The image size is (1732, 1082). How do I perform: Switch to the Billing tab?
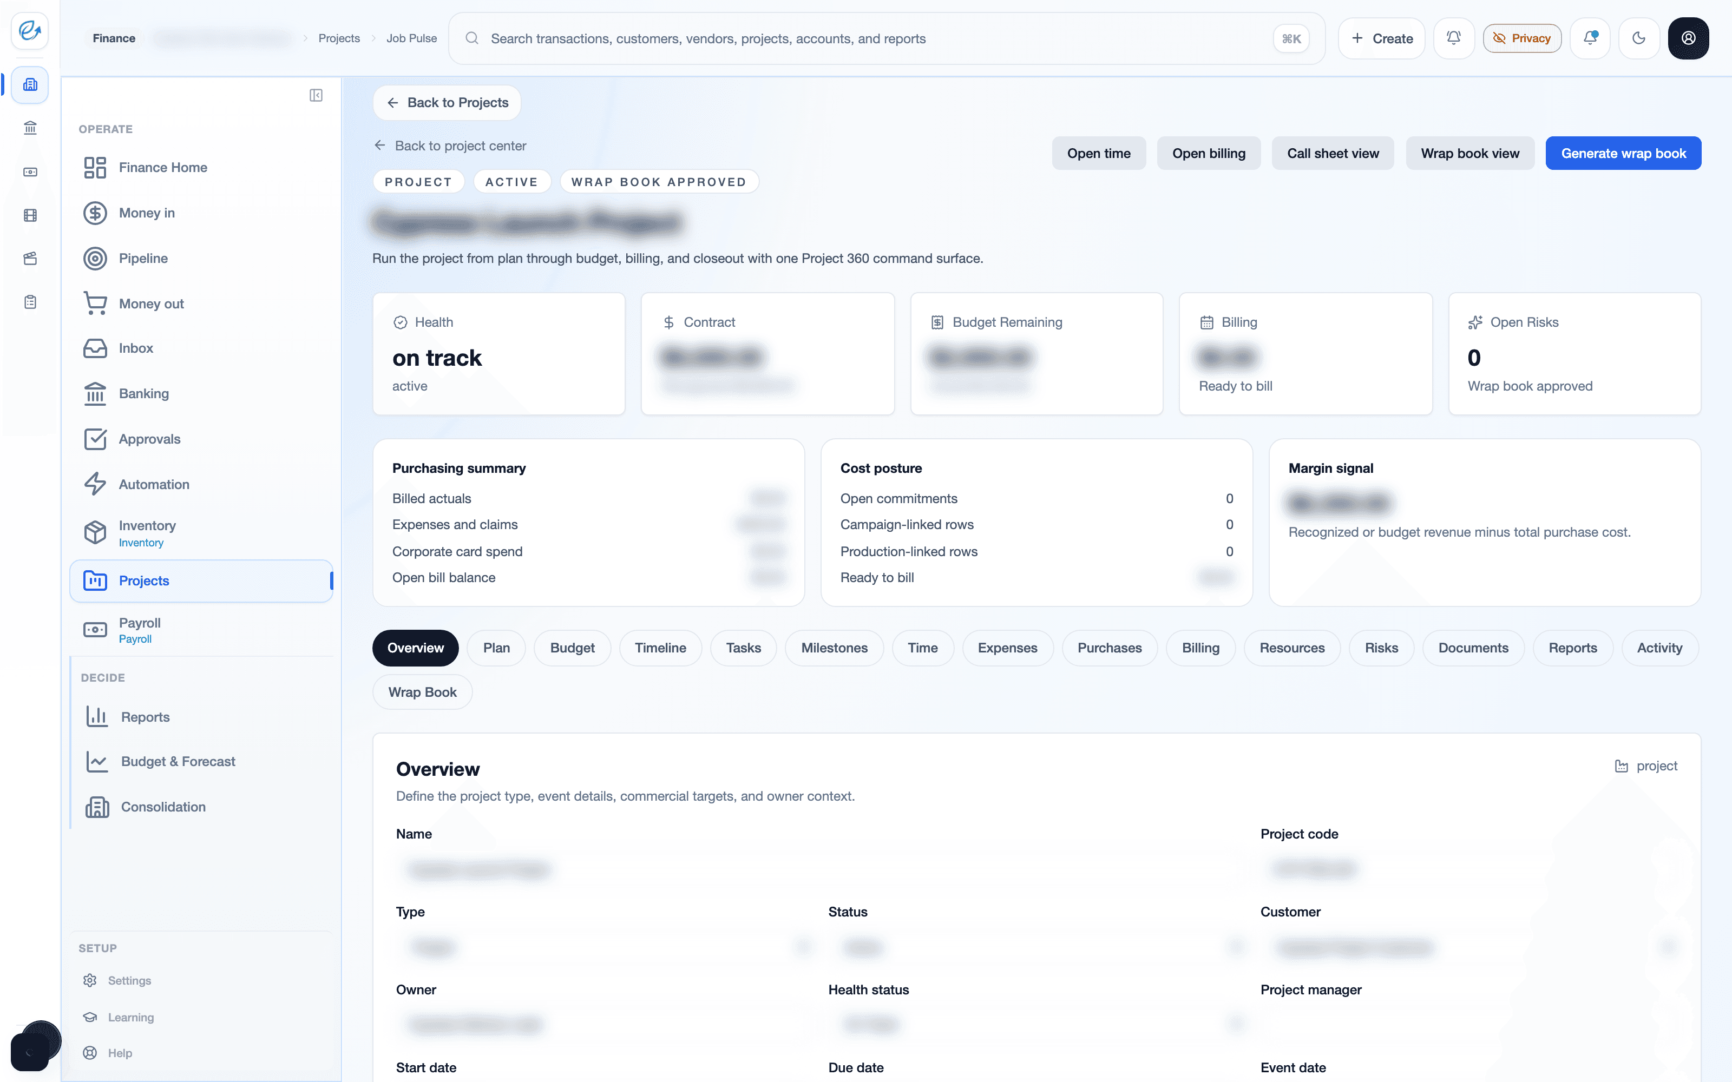[x=1200, y=648]
